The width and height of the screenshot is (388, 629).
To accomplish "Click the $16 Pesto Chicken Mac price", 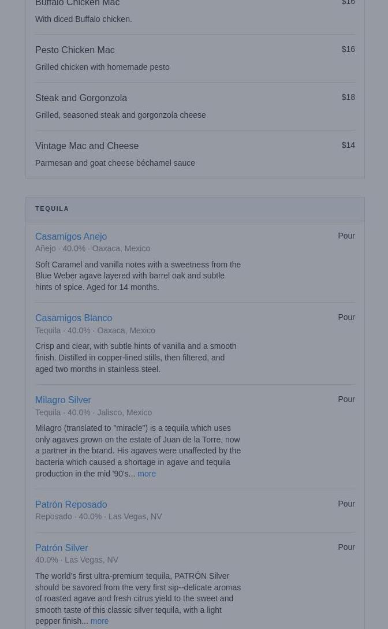I will 348,49.
